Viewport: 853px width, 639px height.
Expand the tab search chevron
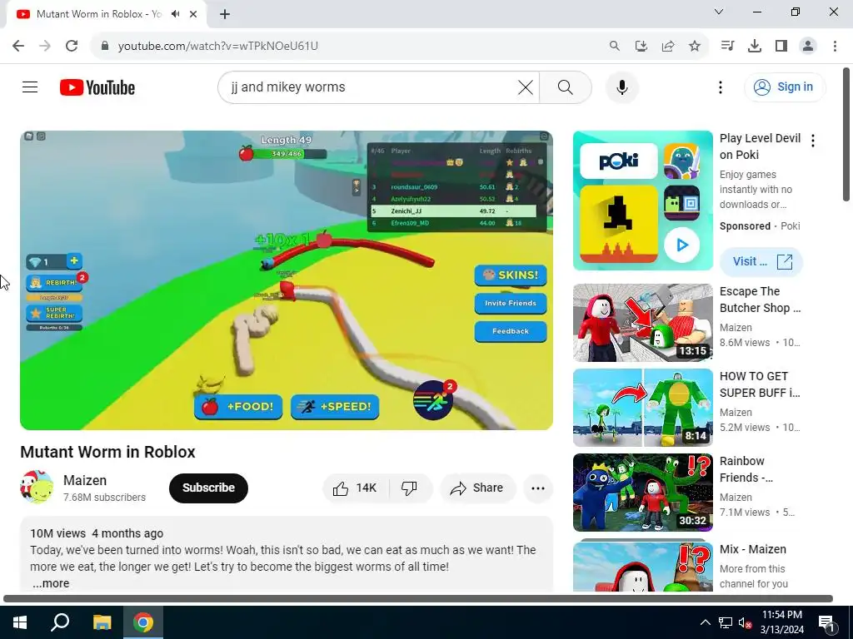coord(718,12)
